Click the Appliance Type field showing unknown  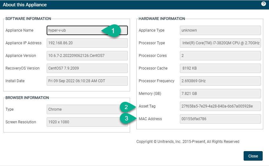220,30
